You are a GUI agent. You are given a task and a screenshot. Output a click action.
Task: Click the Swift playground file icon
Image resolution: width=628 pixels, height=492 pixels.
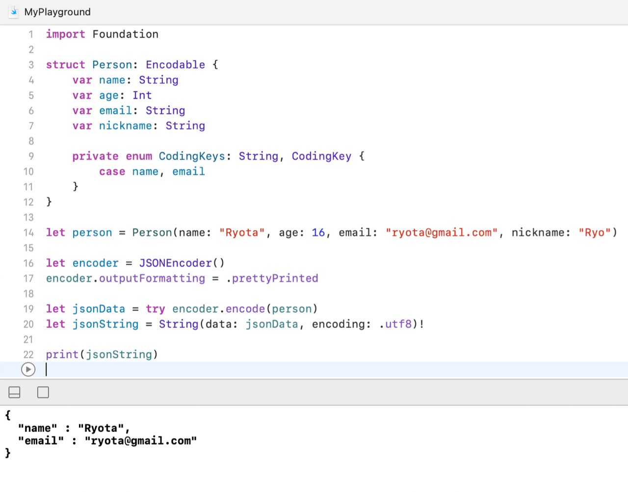[x=14, y=12]
